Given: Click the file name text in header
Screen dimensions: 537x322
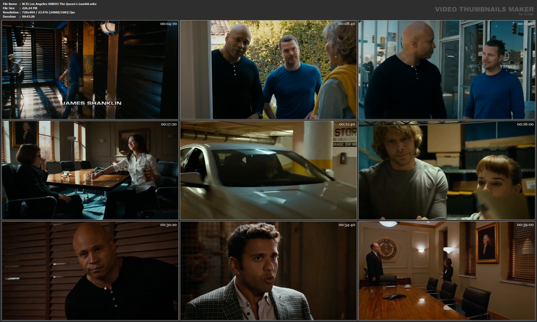Looking at the screenshot, I should tap(59, 4).
